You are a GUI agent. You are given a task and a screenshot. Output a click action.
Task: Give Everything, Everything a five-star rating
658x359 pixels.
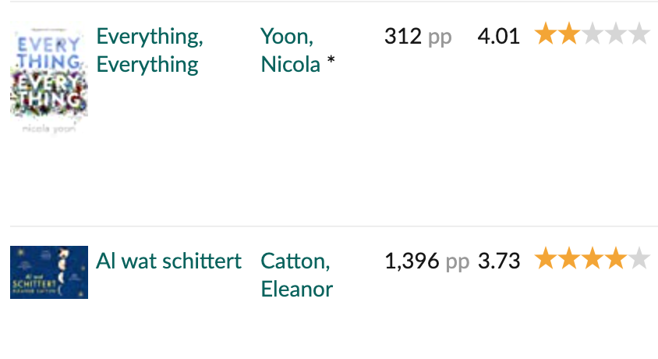[x=639, y=35]
